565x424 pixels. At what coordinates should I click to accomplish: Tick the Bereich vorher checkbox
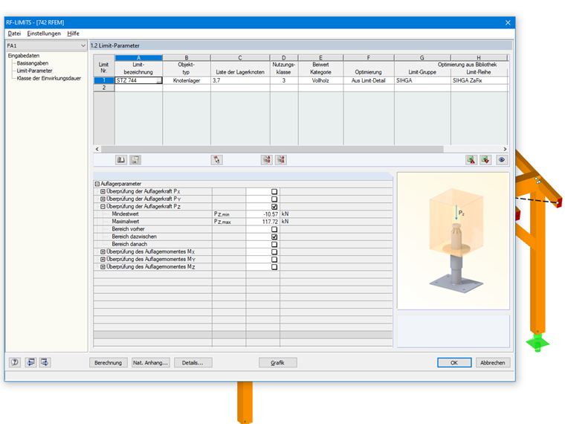[274, 230]
